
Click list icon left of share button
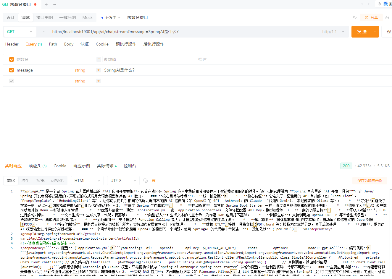point(355,17)
